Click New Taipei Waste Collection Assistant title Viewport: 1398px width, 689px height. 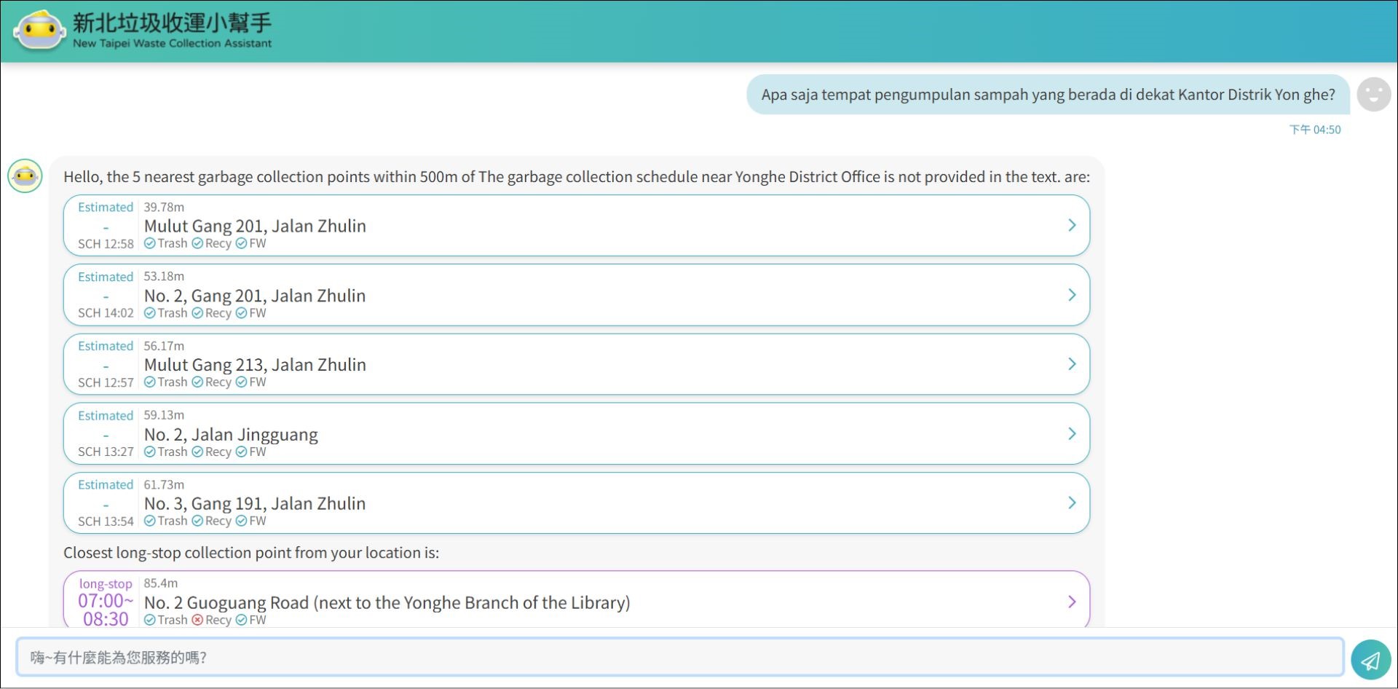pyautogui.click(x=172, y=44)
